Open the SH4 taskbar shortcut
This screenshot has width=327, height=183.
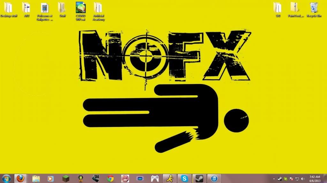pos(95,179)
